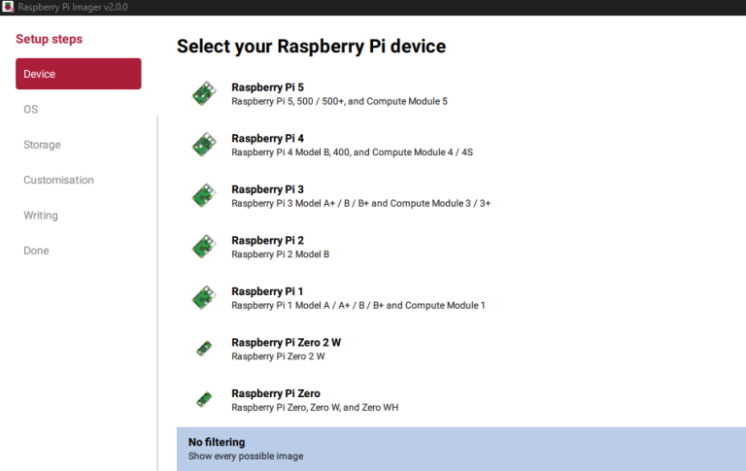Select the Raspberry Pi Zero 2 W title

(x=287, y=343)
